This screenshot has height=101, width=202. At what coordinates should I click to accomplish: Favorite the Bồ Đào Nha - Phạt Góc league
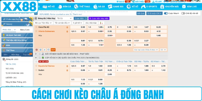[x=40, y=54]
